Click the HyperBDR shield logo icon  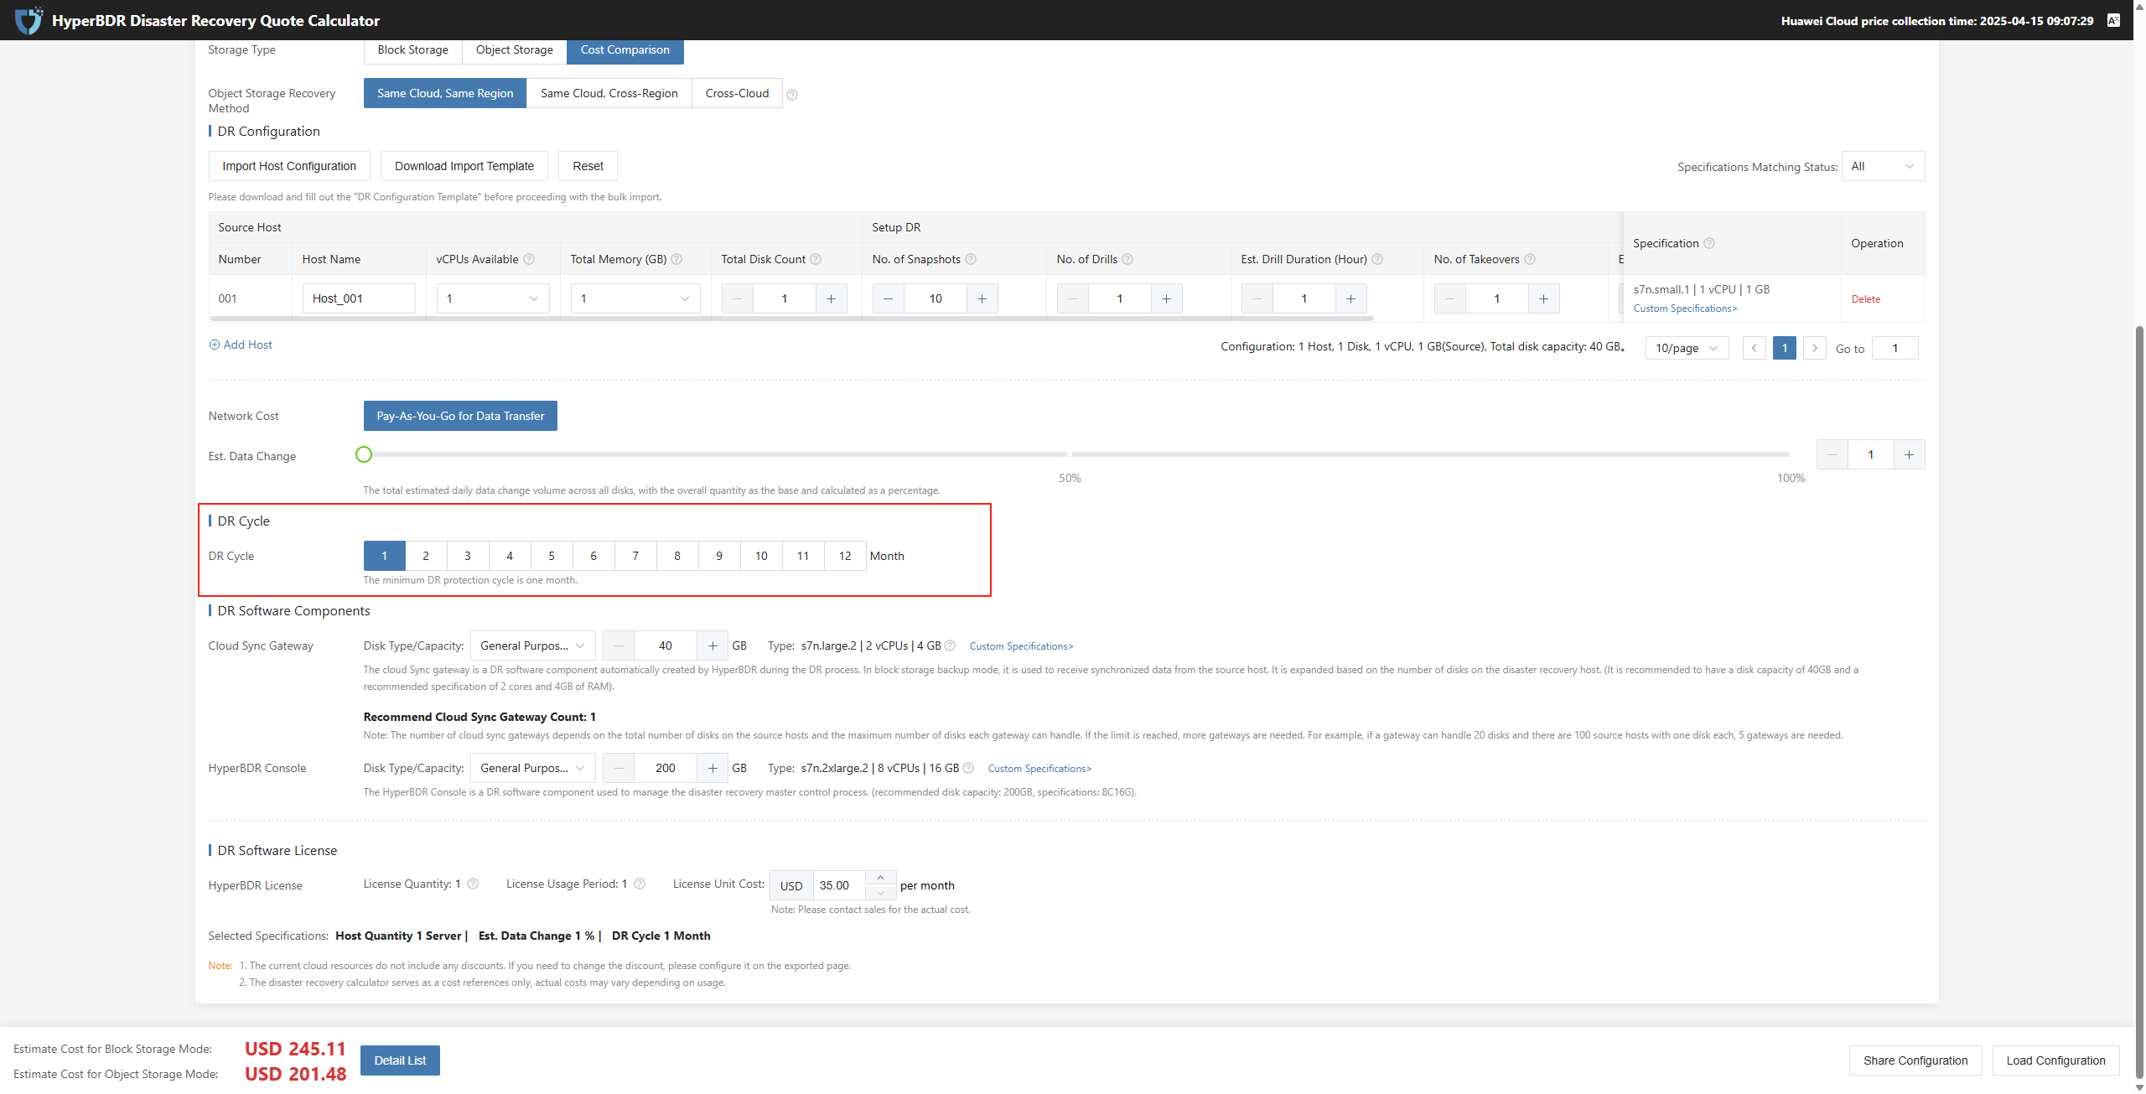(29, 20)
